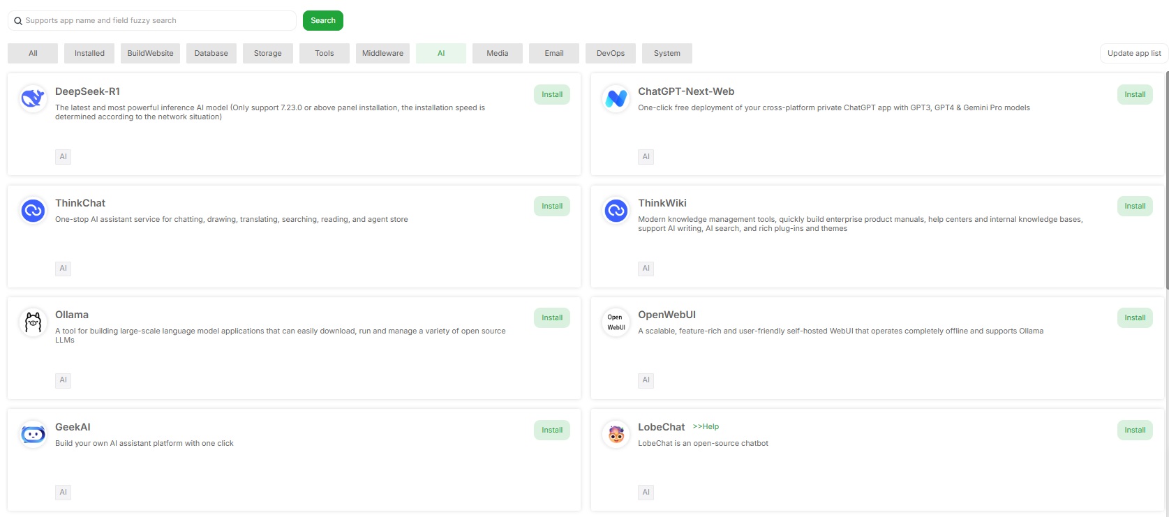This screenshot has width=1169, height=517.
Task: Click the 'One-click free deployment' description
Action: tap(834, 107)
